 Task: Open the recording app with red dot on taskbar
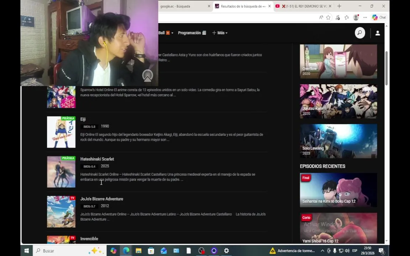point(201,251)
